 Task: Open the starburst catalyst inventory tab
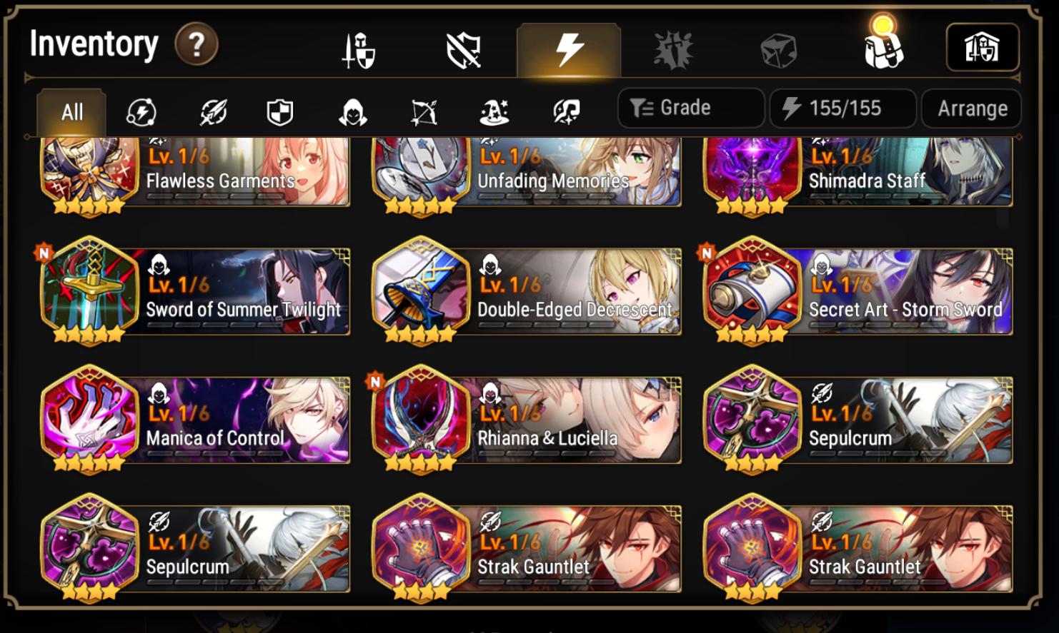tap(673, 51)
